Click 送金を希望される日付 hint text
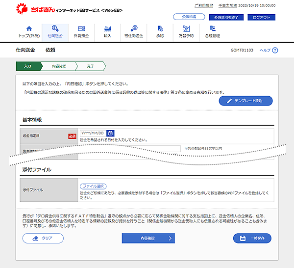 pos(113,140)
